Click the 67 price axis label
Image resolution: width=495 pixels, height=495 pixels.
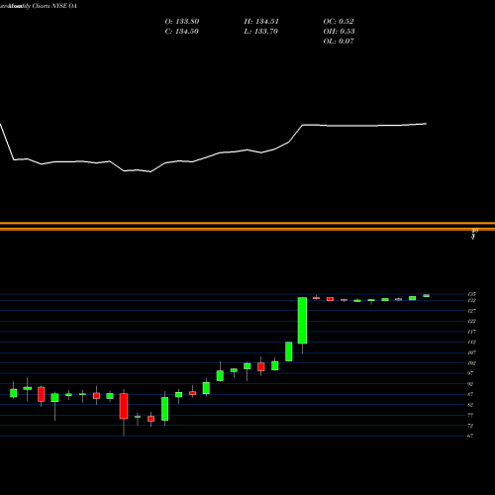coord(470,436)
